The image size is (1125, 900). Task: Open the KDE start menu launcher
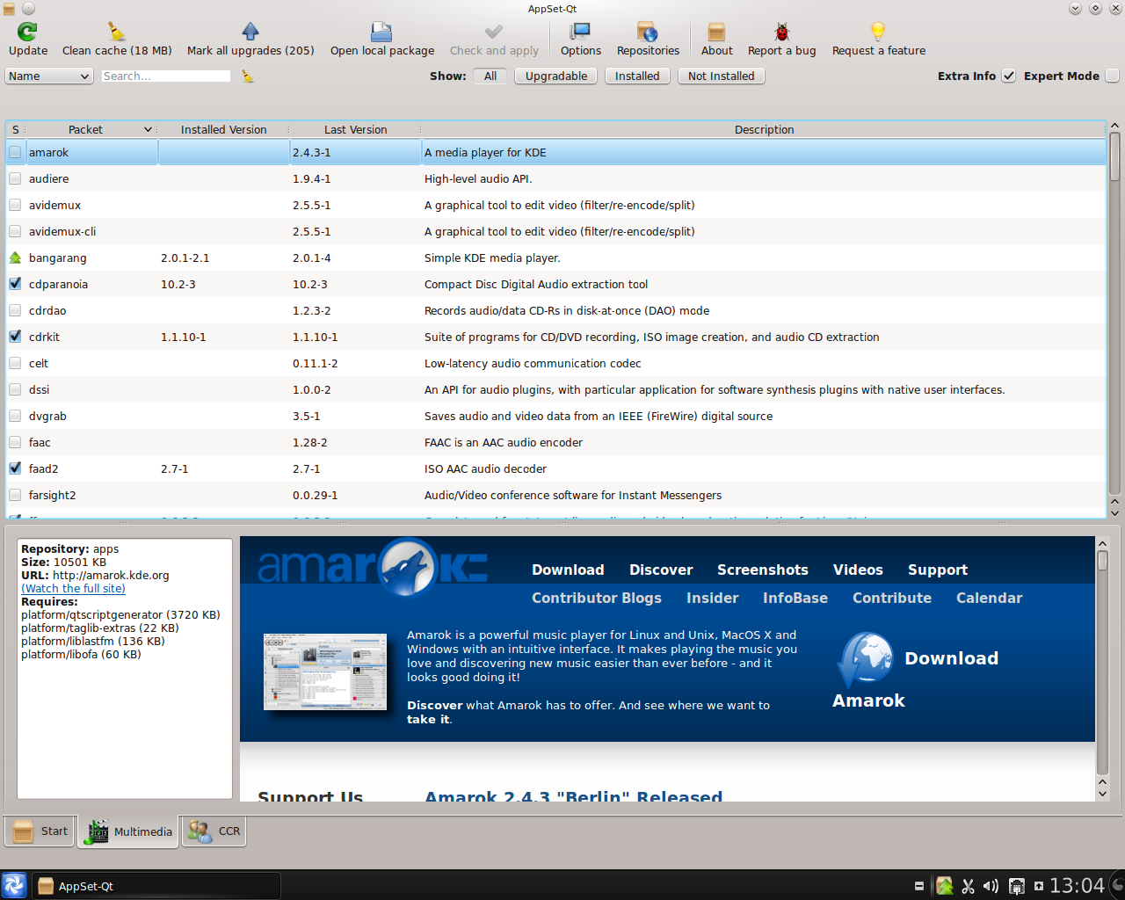pos(14,885)
